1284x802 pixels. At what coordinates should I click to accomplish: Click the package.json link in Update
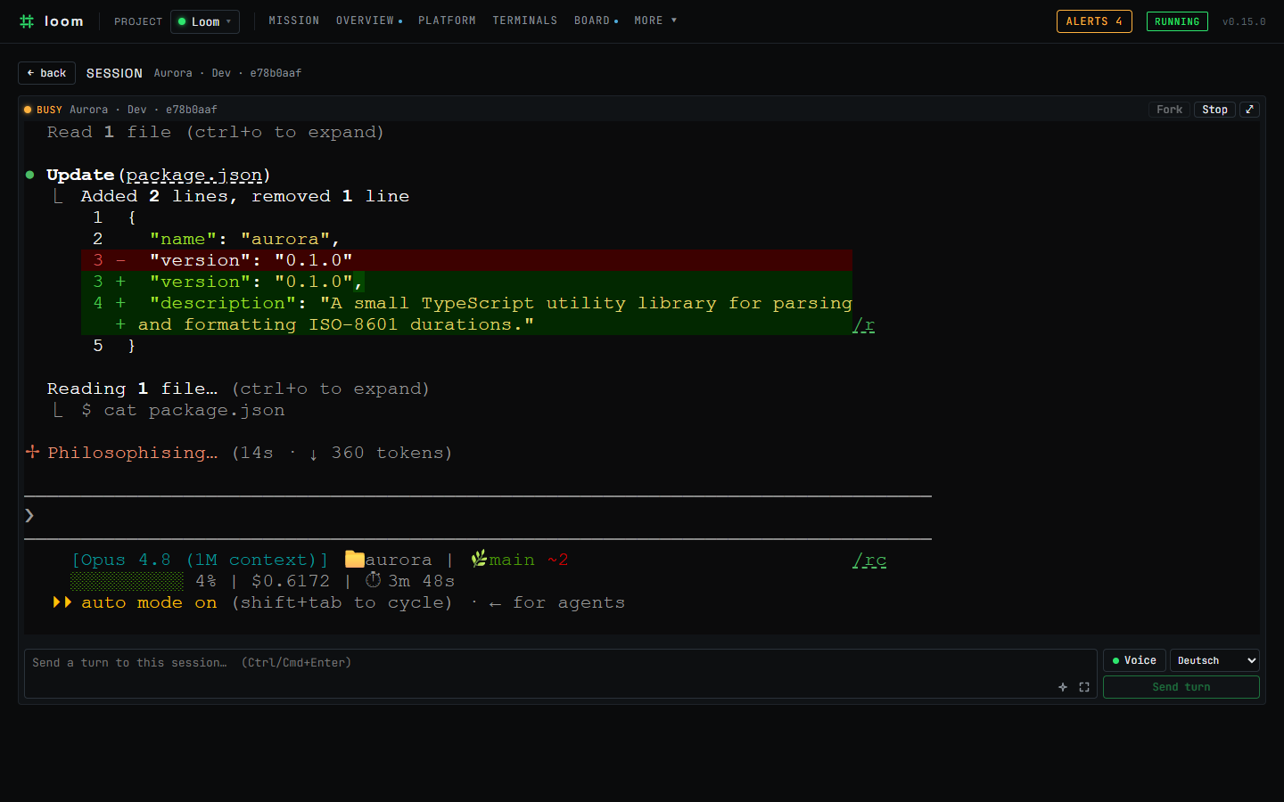tap(194, 175)
